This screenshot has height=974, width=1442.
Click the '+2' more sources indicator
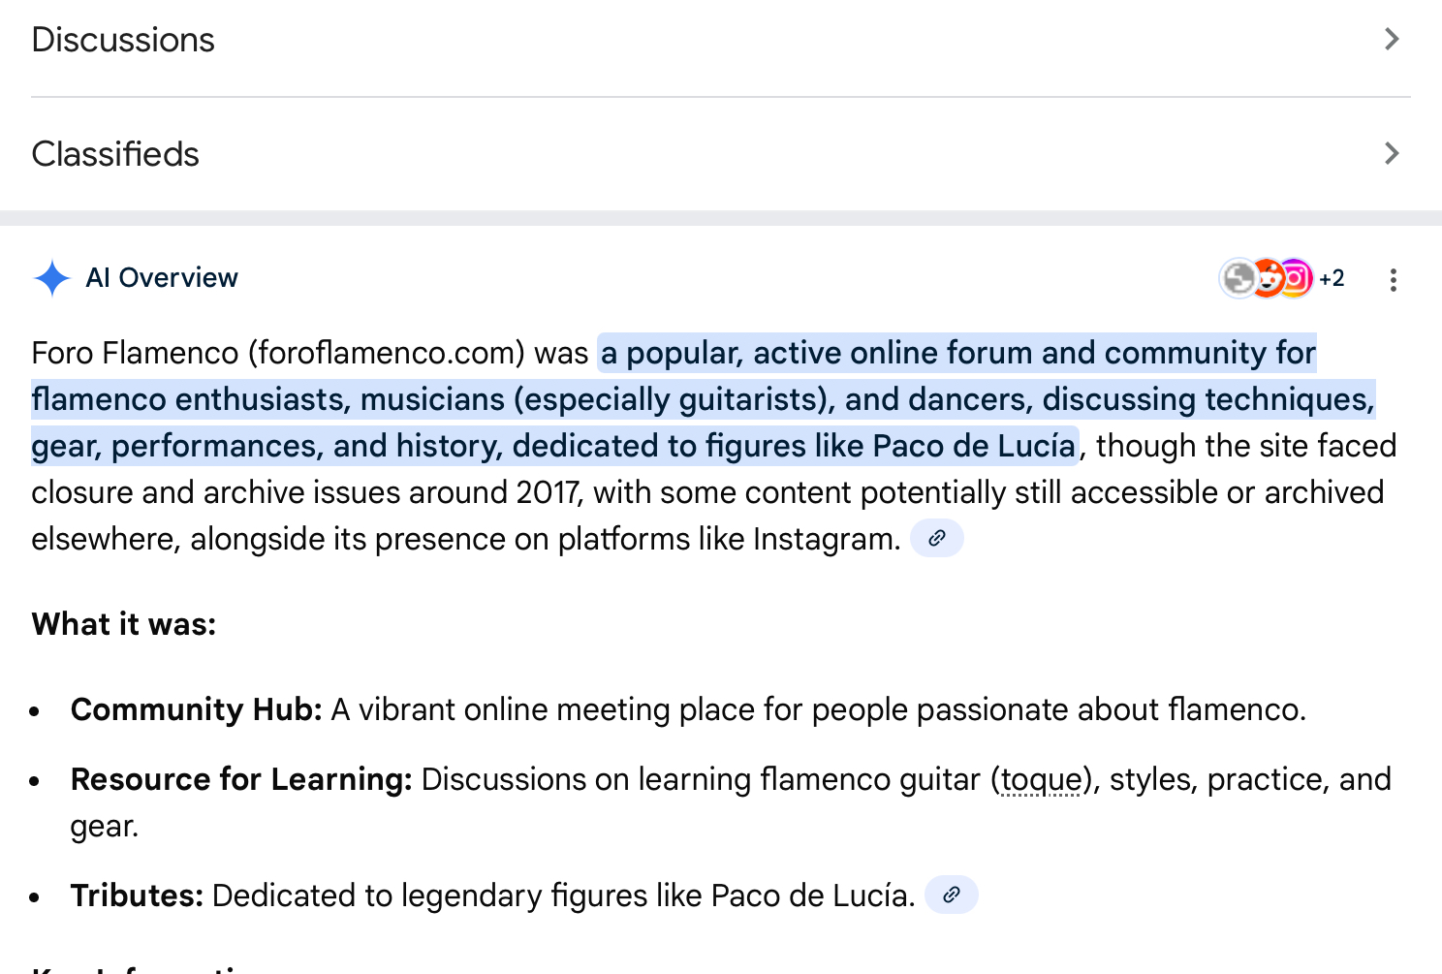click(x=1332, y=278)
